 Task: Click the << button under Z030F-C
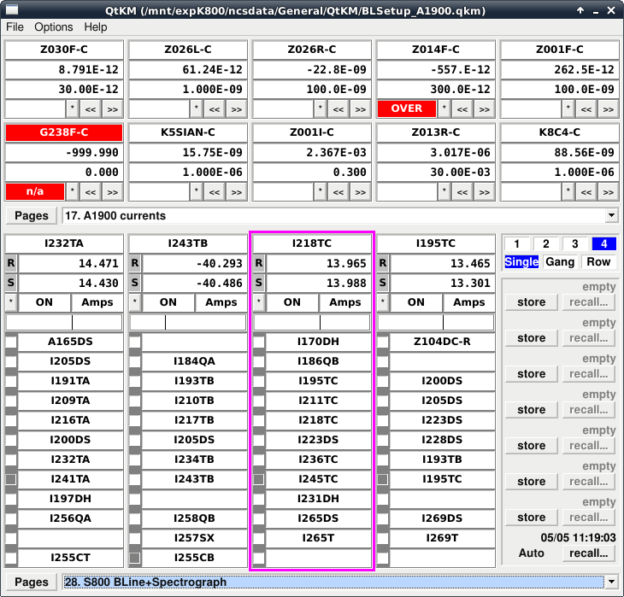[91, 109]
